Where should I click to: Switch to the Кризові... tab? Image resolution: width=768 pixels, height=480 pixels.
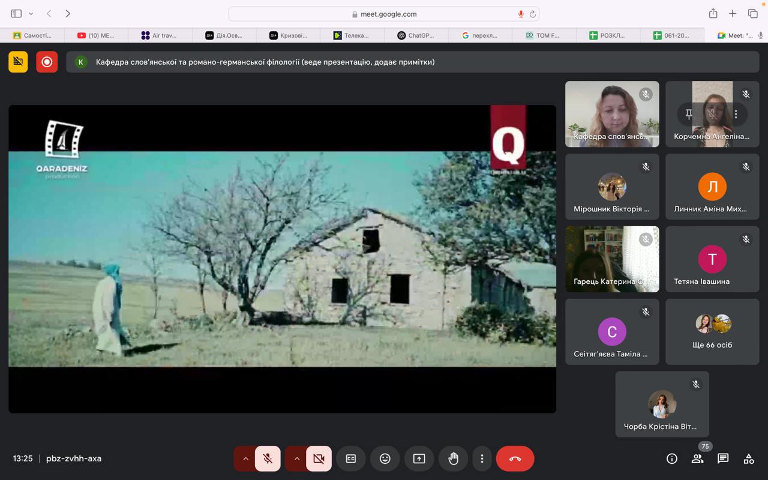click(288, 35)
